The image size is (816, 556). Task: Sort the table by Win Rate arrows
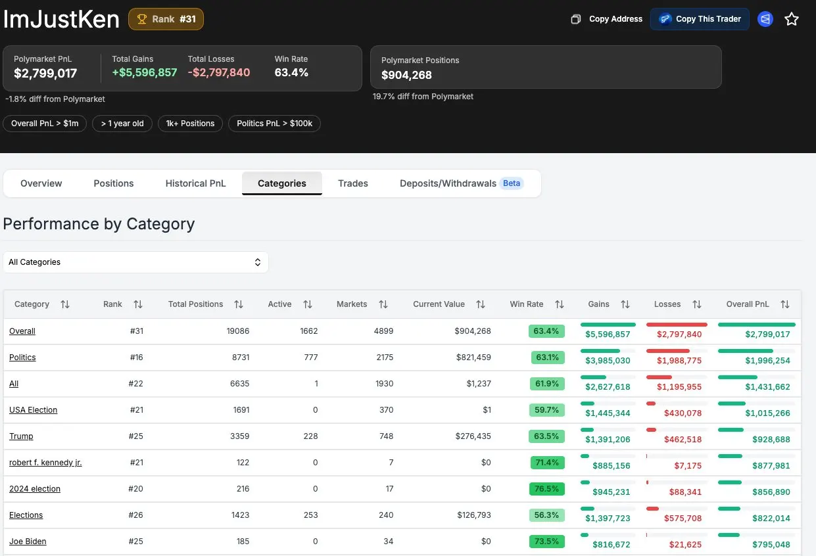[x=560, y=304]
